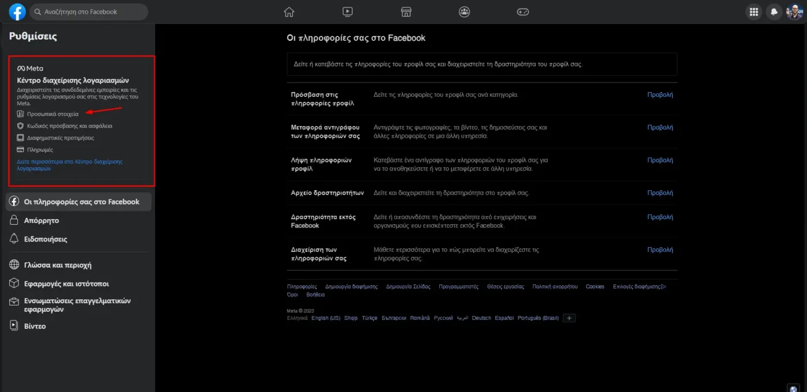
Task: Click Προβολή for Μεταφορά αντιγράφου
Action: pyautogui.click(x=660, y=127)
